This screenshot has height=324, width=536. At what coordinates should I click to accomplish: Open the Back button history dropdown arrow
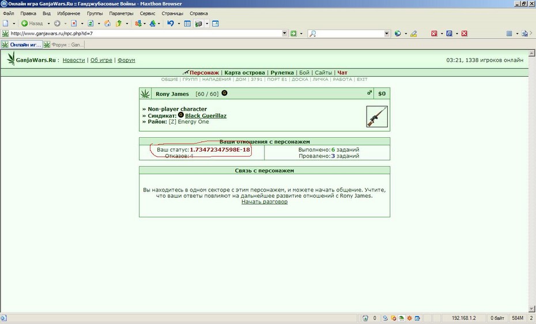pyautogui.click(x=48, y=24)
